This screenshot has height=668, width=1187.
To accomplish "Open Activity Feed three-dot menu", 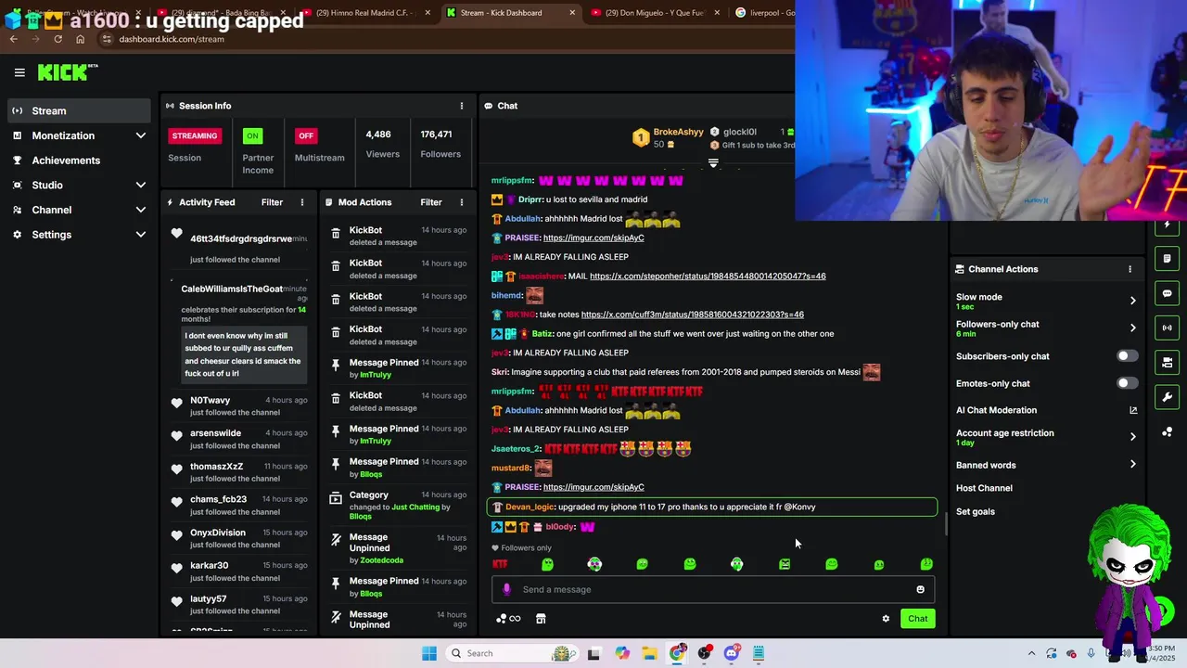I will pos(302,202).
